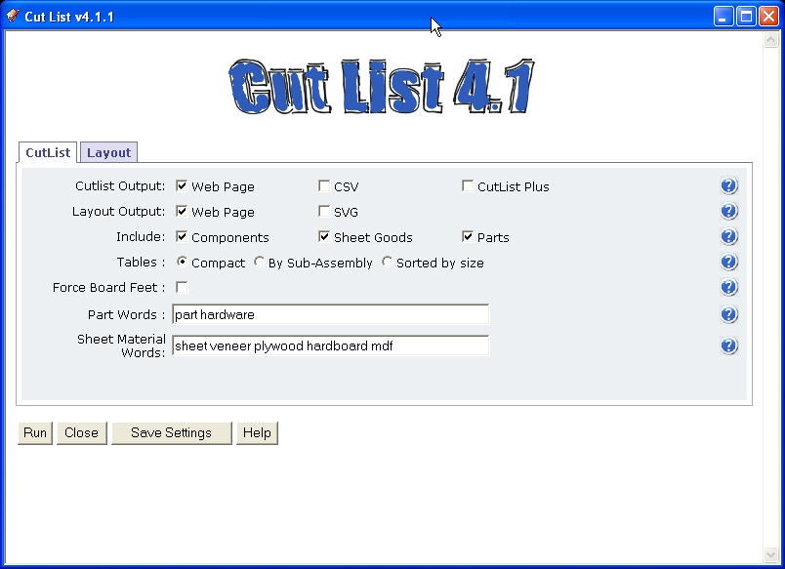
Task: Click the Cut List application icon in titlebar
Action: point(12,14)
